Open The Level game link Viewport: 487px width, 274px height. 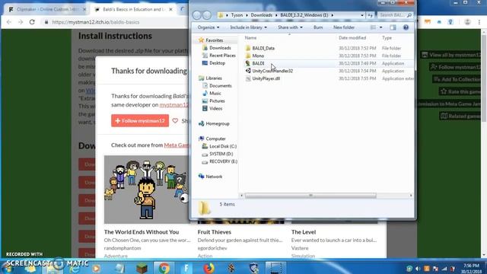(304, 232)
